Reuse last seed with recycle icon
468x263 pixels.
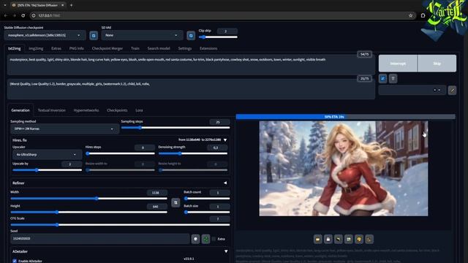tap(205, 239)
